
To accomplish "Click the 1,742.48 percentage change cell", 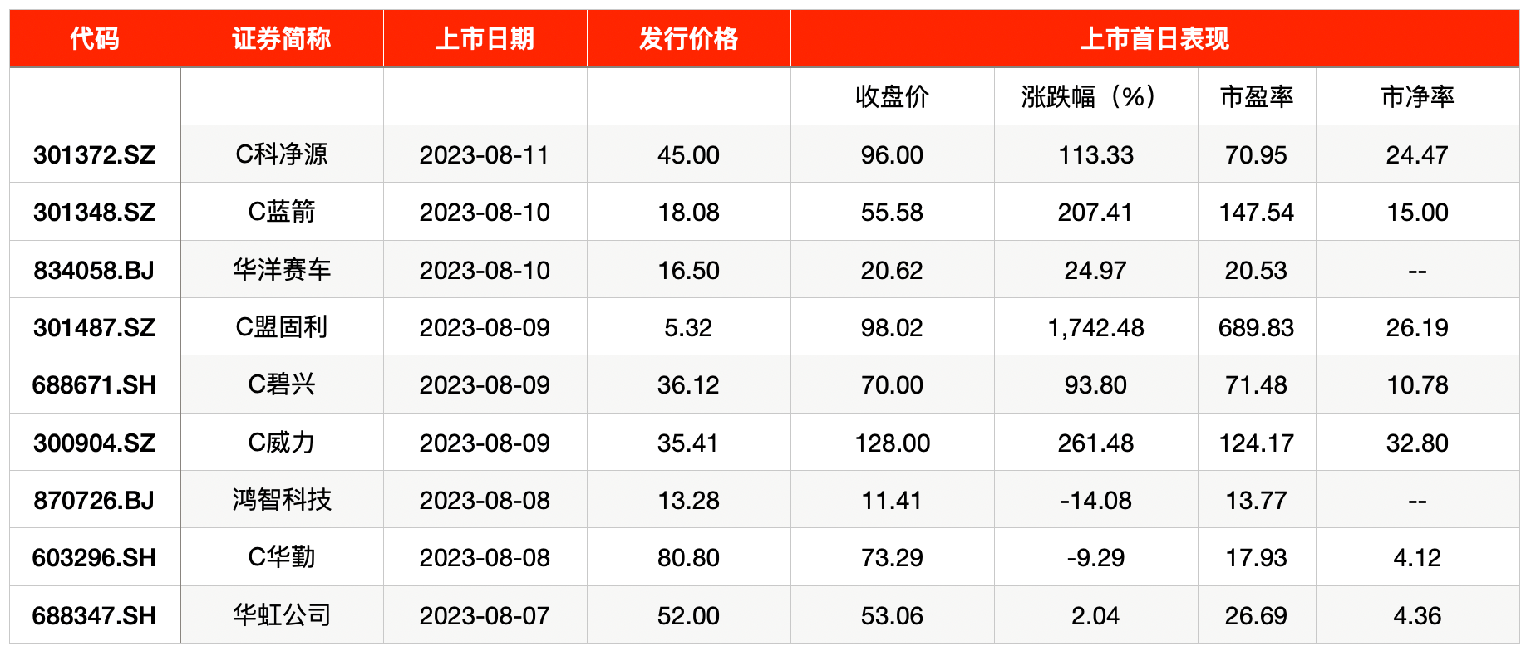I will 1095,327.
